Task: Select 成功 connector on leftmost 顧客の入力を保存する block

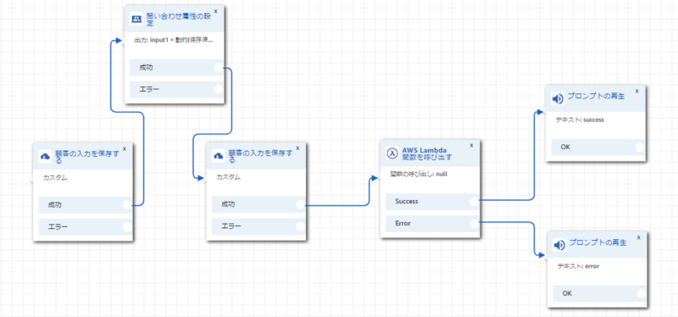Action: point(126,205)
